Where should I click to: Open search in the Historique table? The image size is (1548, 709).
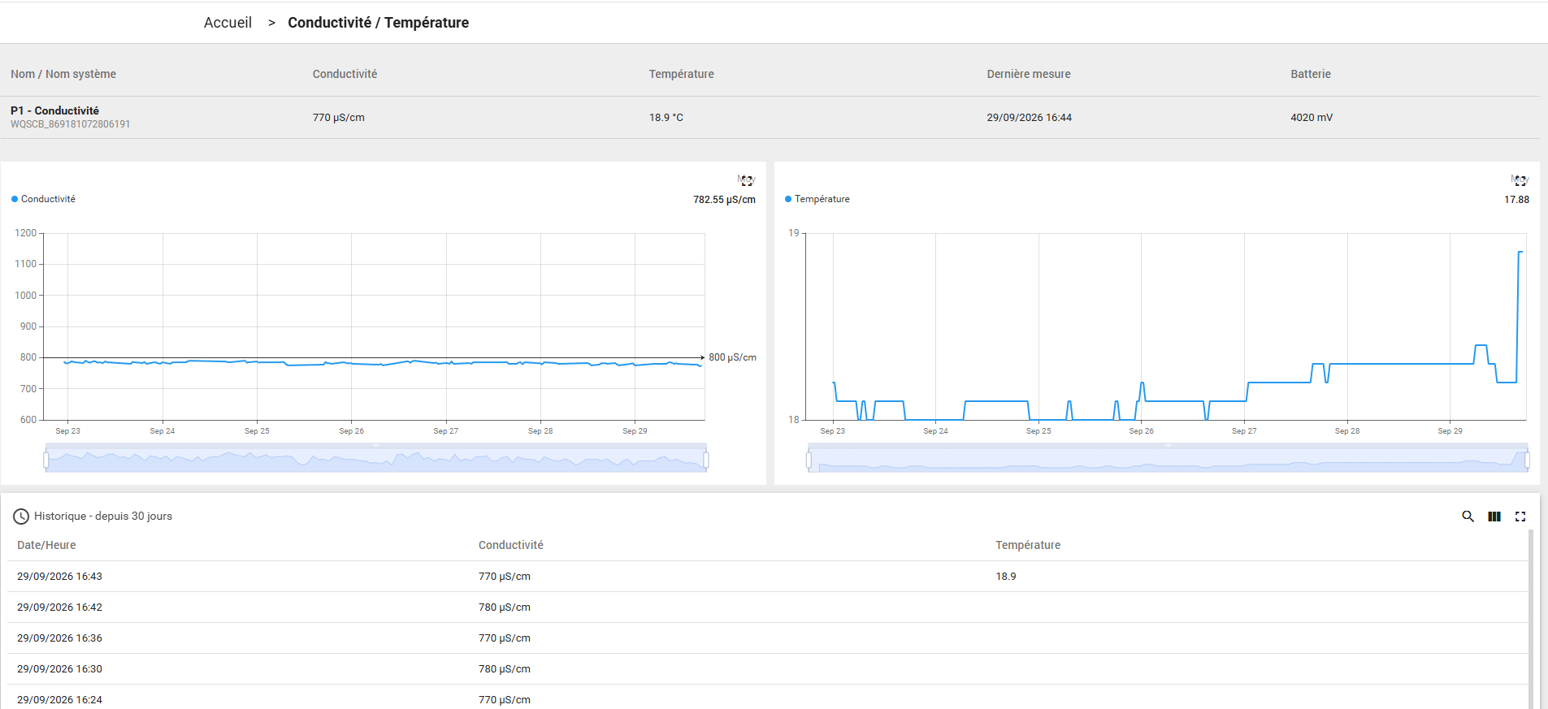[1468, 517]
